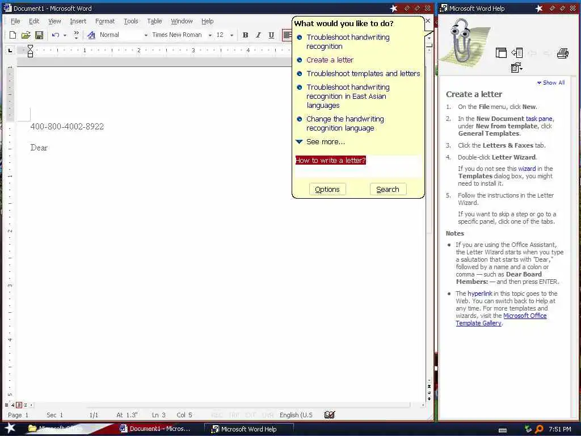Click the assistant question input field

point(359,165)
